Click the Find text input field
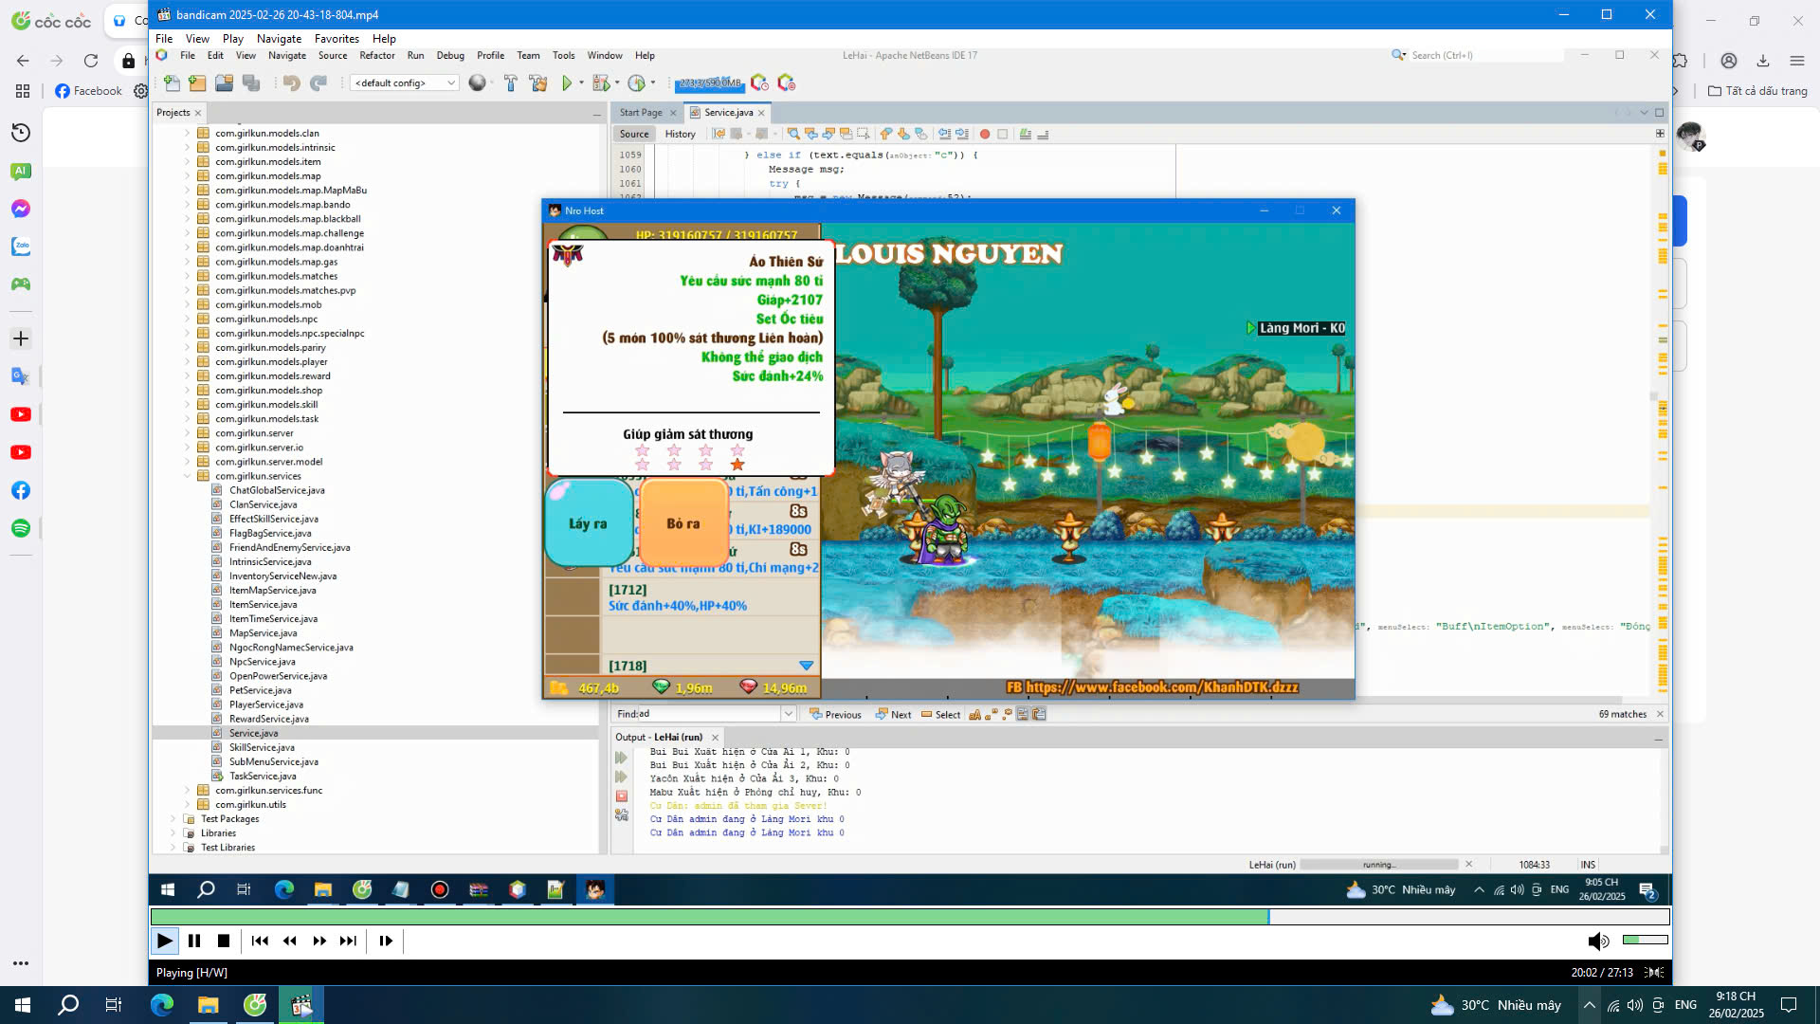 tap(709, 714)
